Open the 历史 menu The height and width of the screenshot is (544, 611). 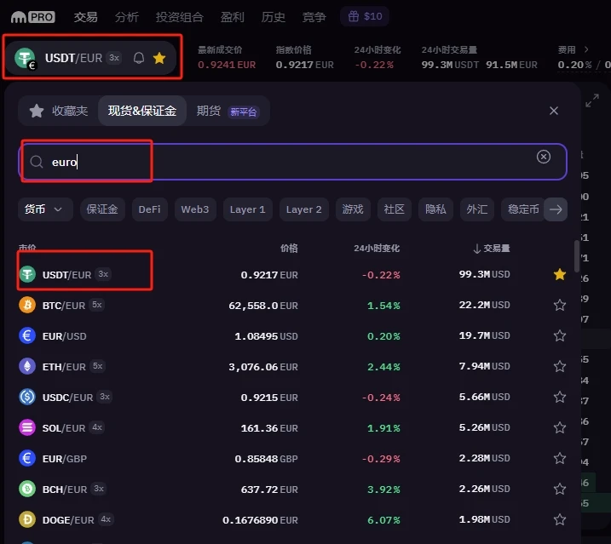coord(274,17)
